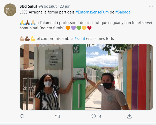Viewport: 156px width, 125px height.
Task: Click the likes count number 4
Action: click(100, 117)
